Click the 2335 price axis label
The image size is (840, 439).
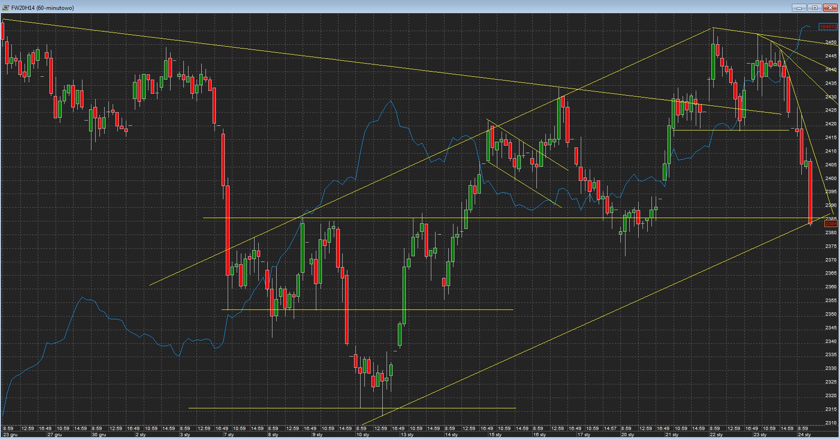click(831, 355)
